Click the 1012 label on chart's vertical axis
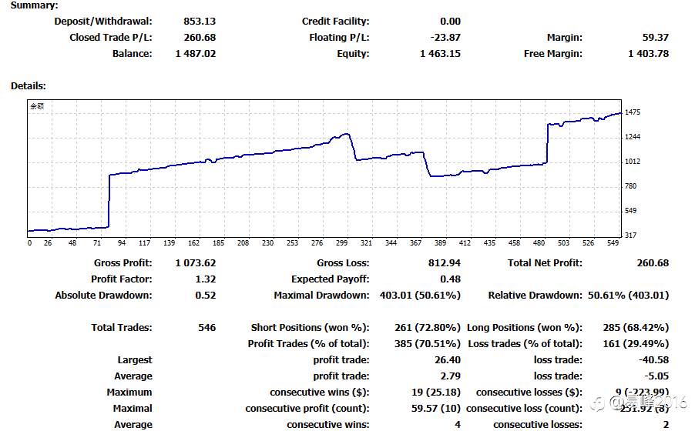This screenshot has height=431, width=695. click(633, 162)
